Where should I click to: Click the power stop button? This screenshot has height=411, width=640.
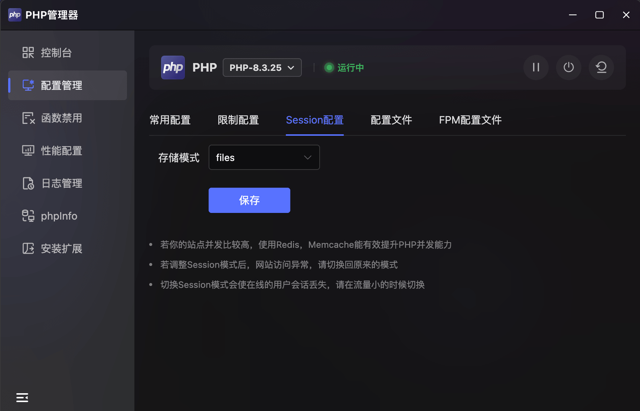568,68
